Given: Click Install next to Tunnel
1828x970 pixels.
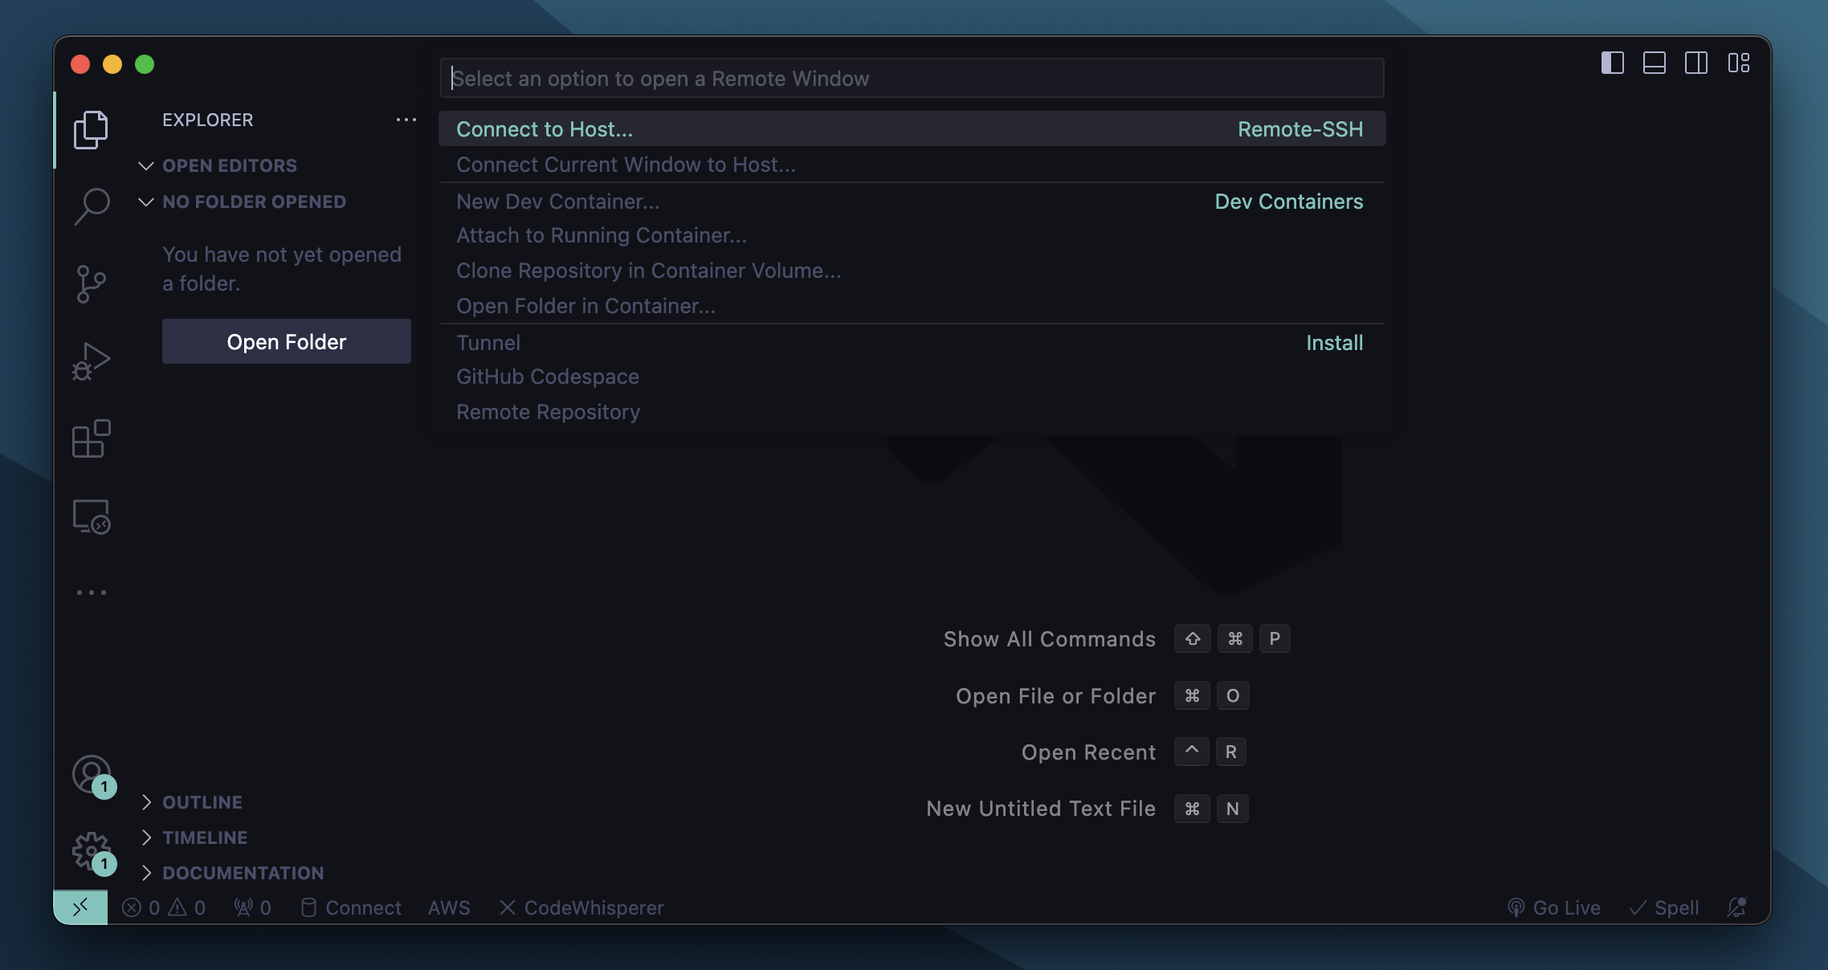Looking at the screenshot, I should click(1333, 342).
